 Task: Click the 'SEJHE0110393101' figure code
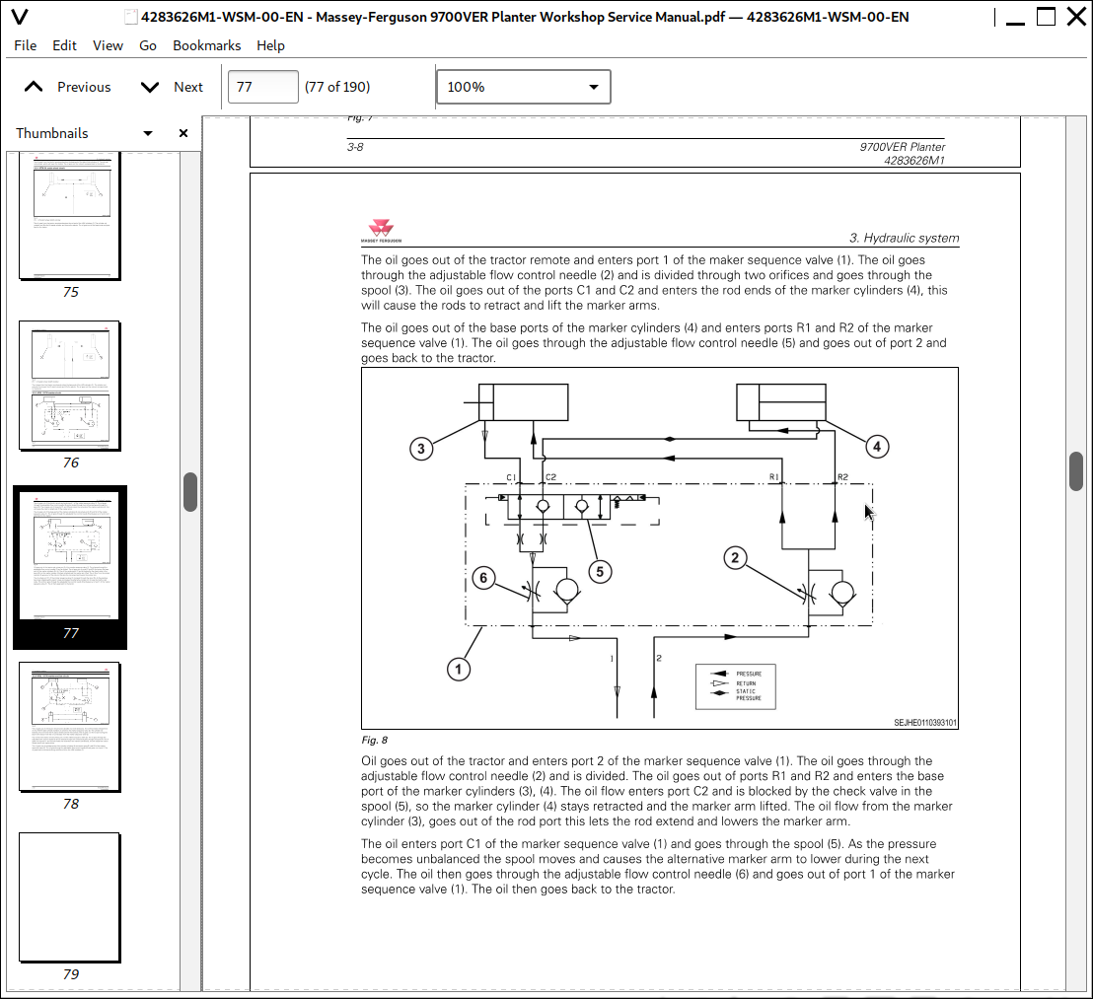click(925, 723)
